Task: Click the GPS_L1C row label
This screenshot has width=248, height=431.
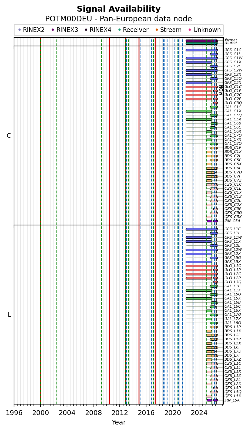Action: click(x=233, y=229)
